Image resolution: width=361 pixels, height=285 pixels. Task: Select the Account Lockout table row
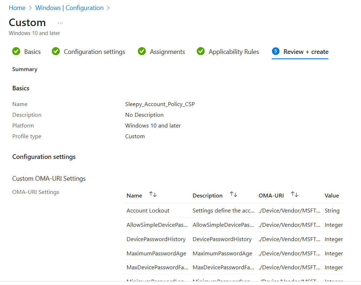[148, 211]
